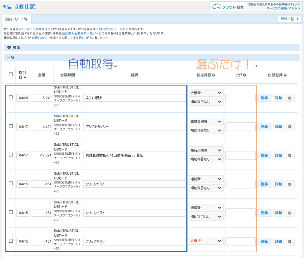Screen dimensions: 305x258
Task: Open the 未選択 account dropdown
Action: [x=206, y=241]
